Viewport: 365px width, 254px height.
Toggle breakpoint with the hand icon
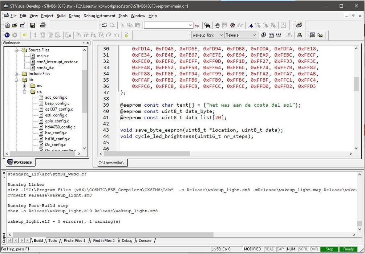pyautogui.click(x=217, y=25)
